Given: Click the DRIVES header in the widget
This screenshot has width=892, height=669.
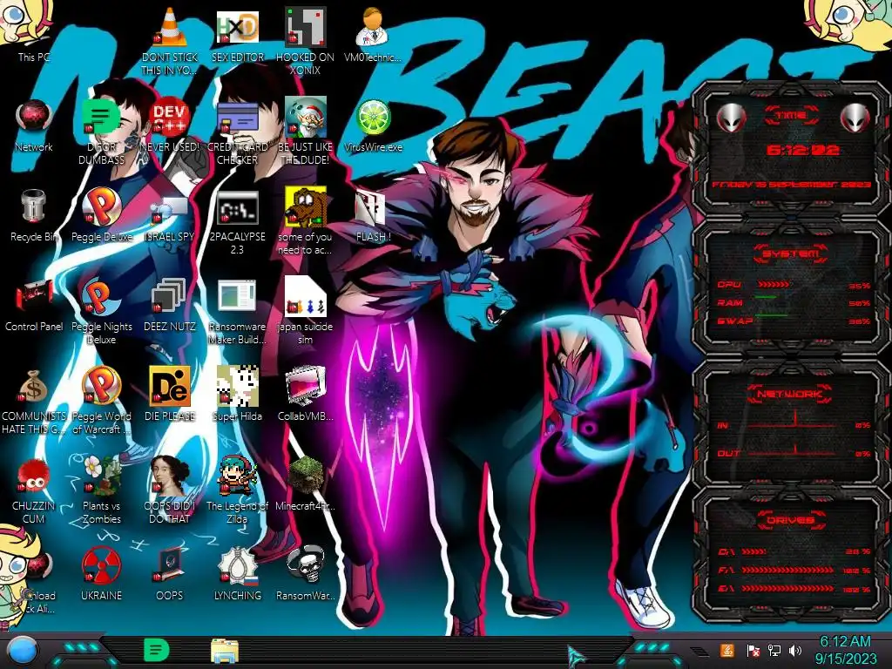Looking at the screenshot, I should pyautogui.click(x=789, y=520).
